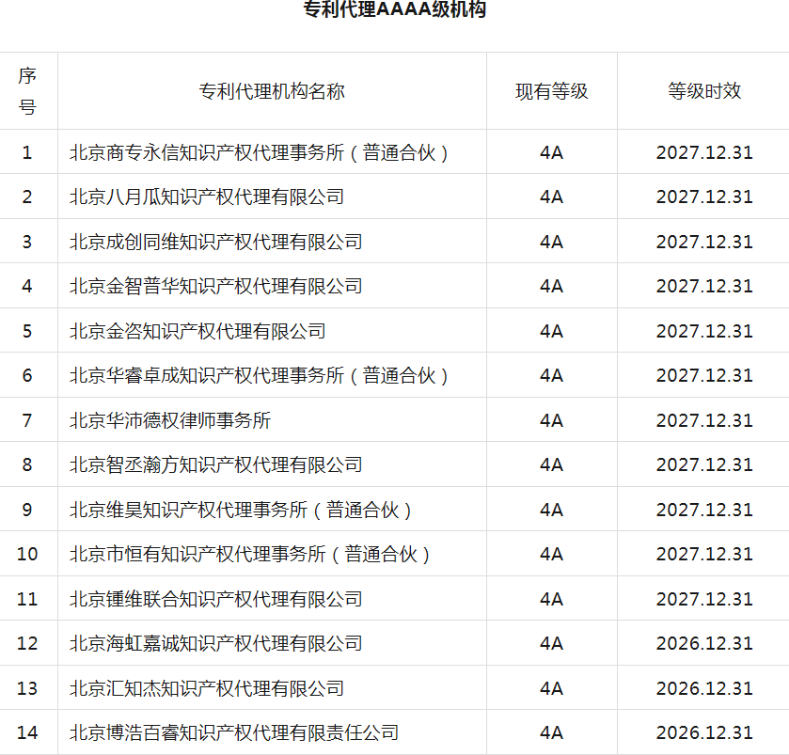
Task: Click the 现有等级 column header
Action: [551, 91]
